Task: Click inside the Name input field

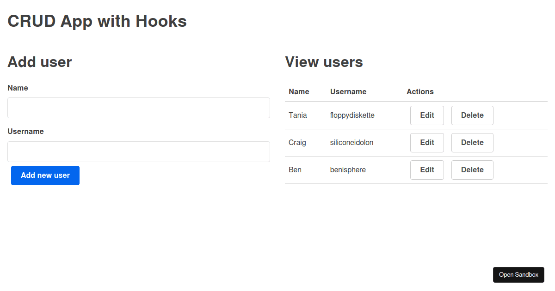Action: tap(138, 108)
